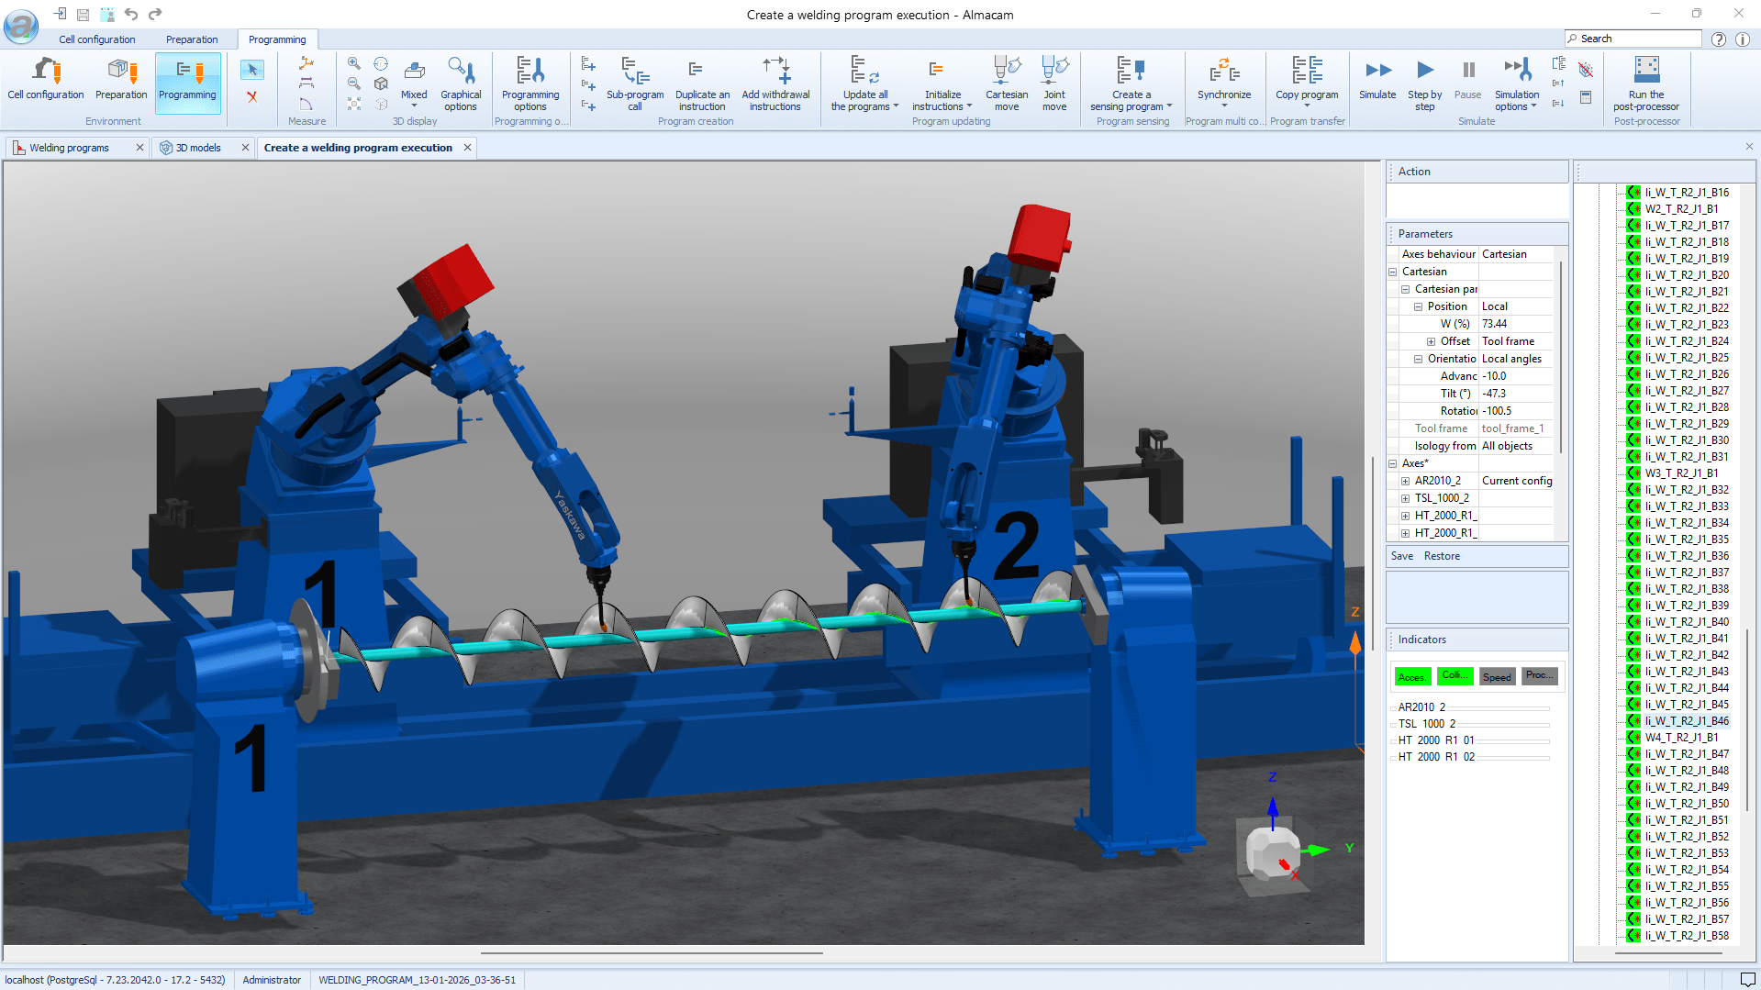Select li_W_T_R2_J1_B30 in the instruction tree

coord(1686,440)
